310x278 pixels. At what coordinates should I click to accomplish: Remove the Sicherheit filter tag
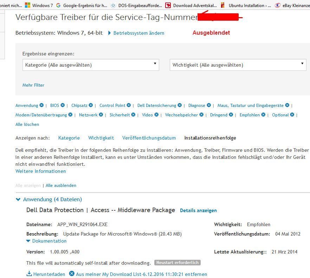(134, 115)
